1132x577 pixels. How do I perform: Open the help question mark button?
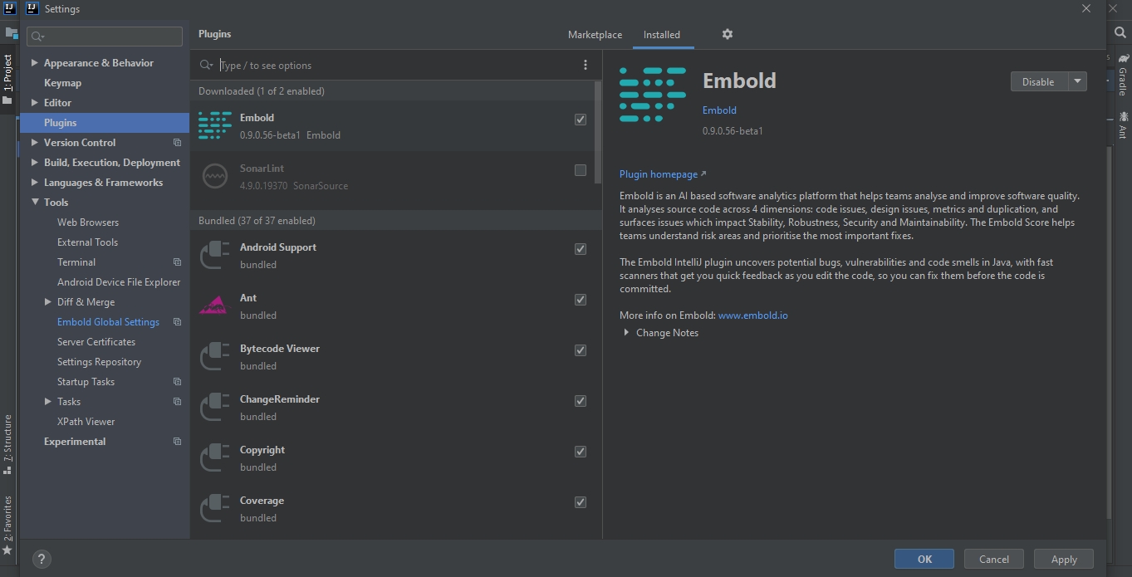pos(42,559)
